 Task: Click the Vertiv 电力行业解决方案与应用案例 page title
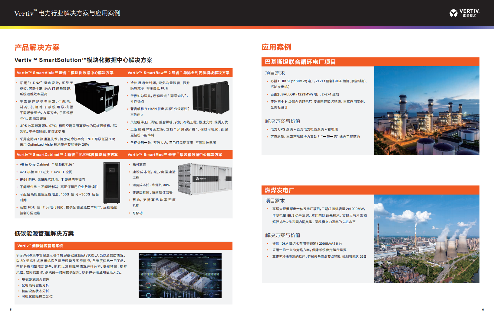pyautogui.click(x=67, y=13)
